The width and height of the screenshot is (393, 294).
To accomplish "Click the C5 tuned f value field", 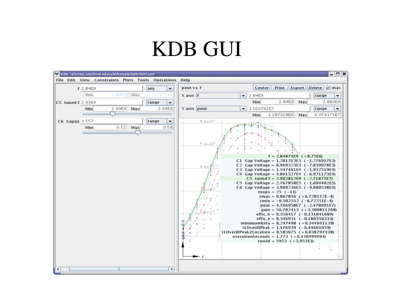I will click(x=111, y=102).
